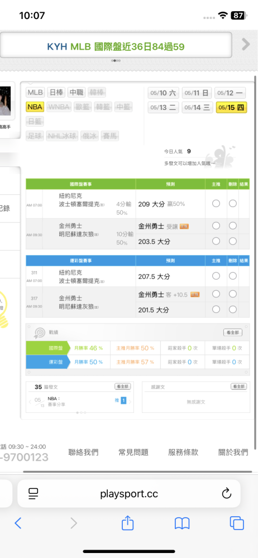Select the 賽馬 league tab
258x558 pixels.
[110, 136]
